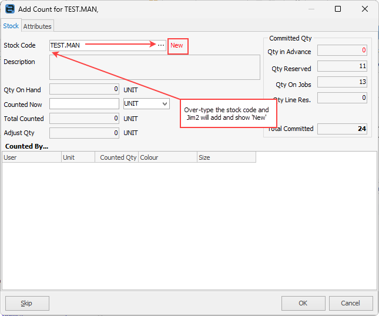379x316 pixels.
Task: Switch to the Stock tab
Action: pyautogui.click(x=11, y=26)
